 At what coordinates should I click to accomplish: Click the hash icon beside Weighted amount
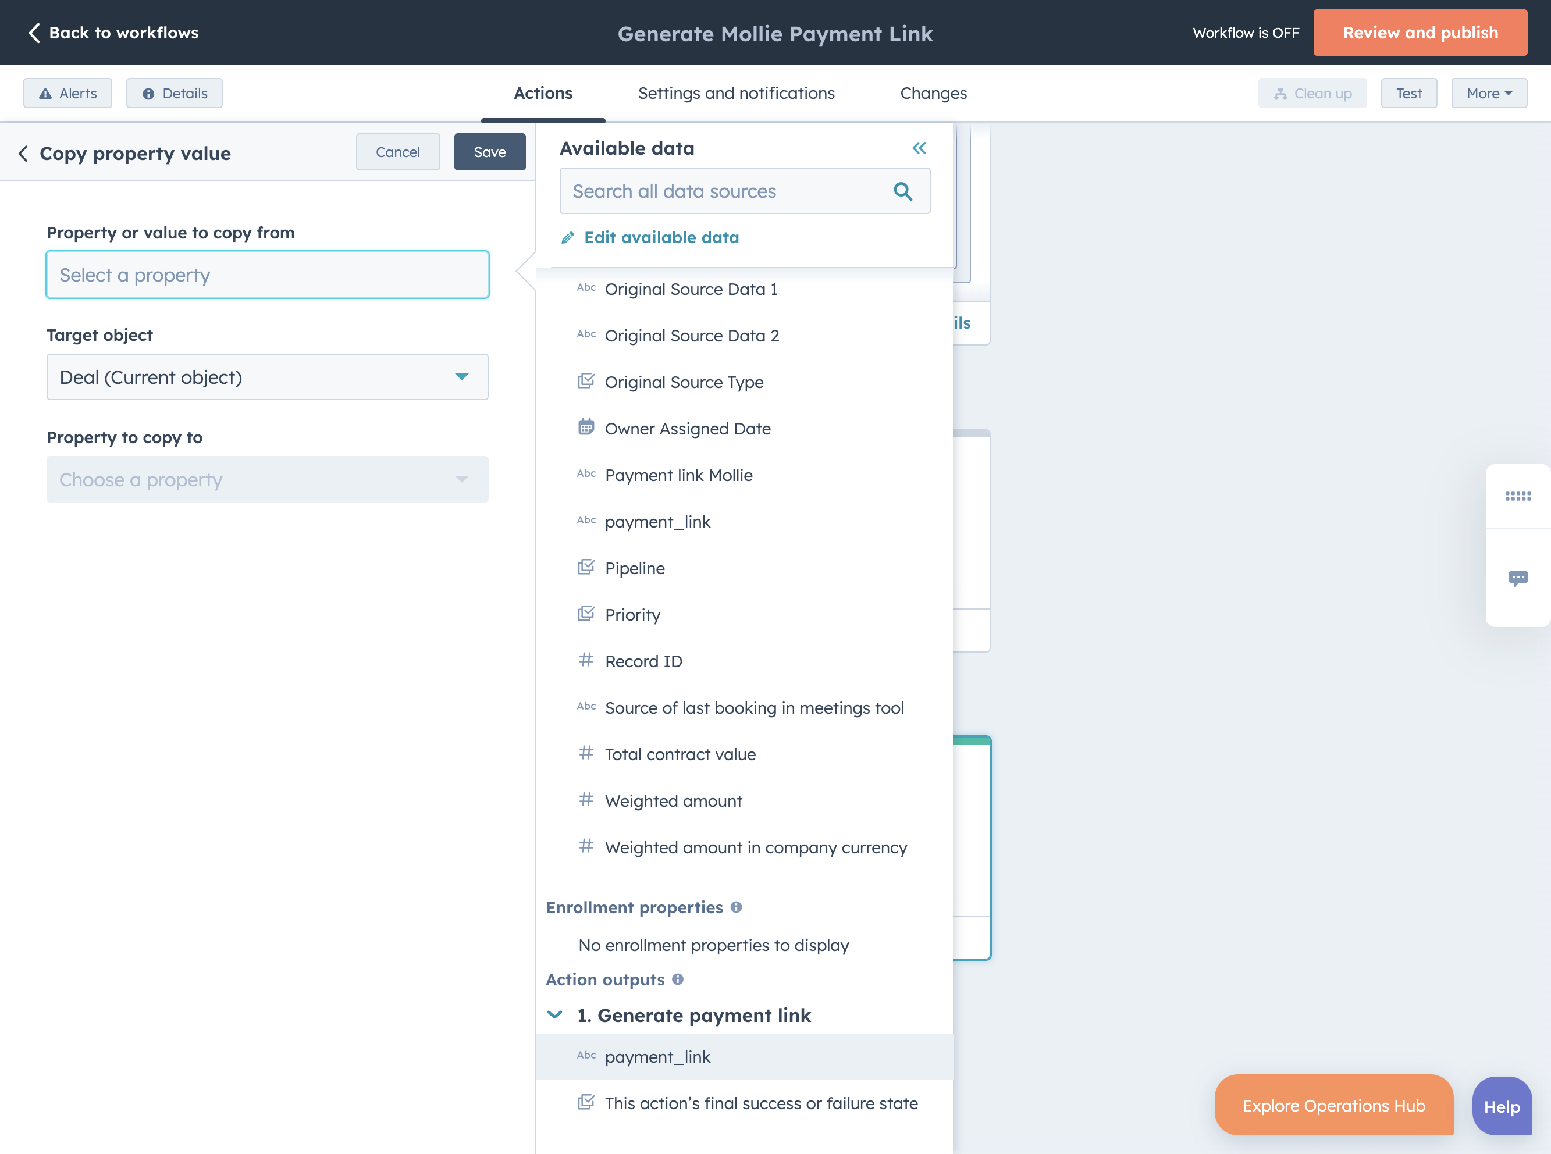pos(586,799)
